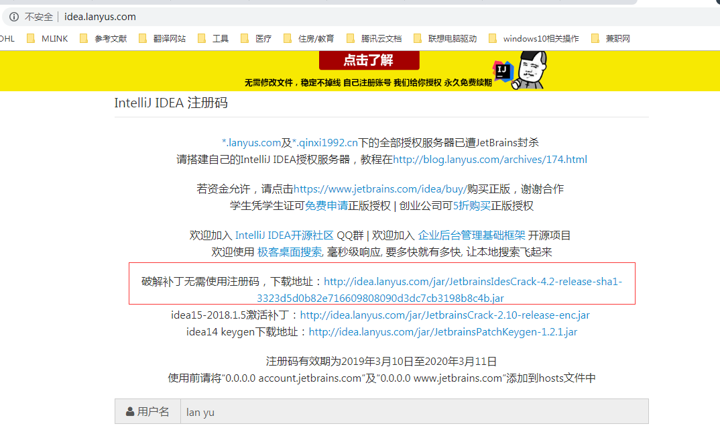Click the idea.lanyus.com address bar URL
Screen dimensions: 720x428
point(100,17)
